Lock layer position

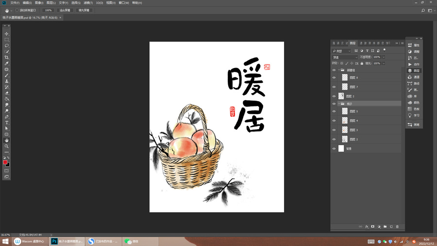pos(352,63)
